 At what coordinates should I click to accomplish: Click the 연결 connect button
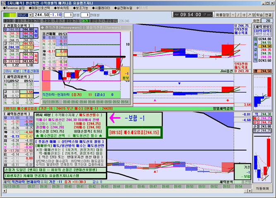point(268,15)
